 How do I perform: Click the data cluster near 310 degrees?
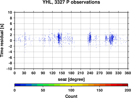coord(112,39)
